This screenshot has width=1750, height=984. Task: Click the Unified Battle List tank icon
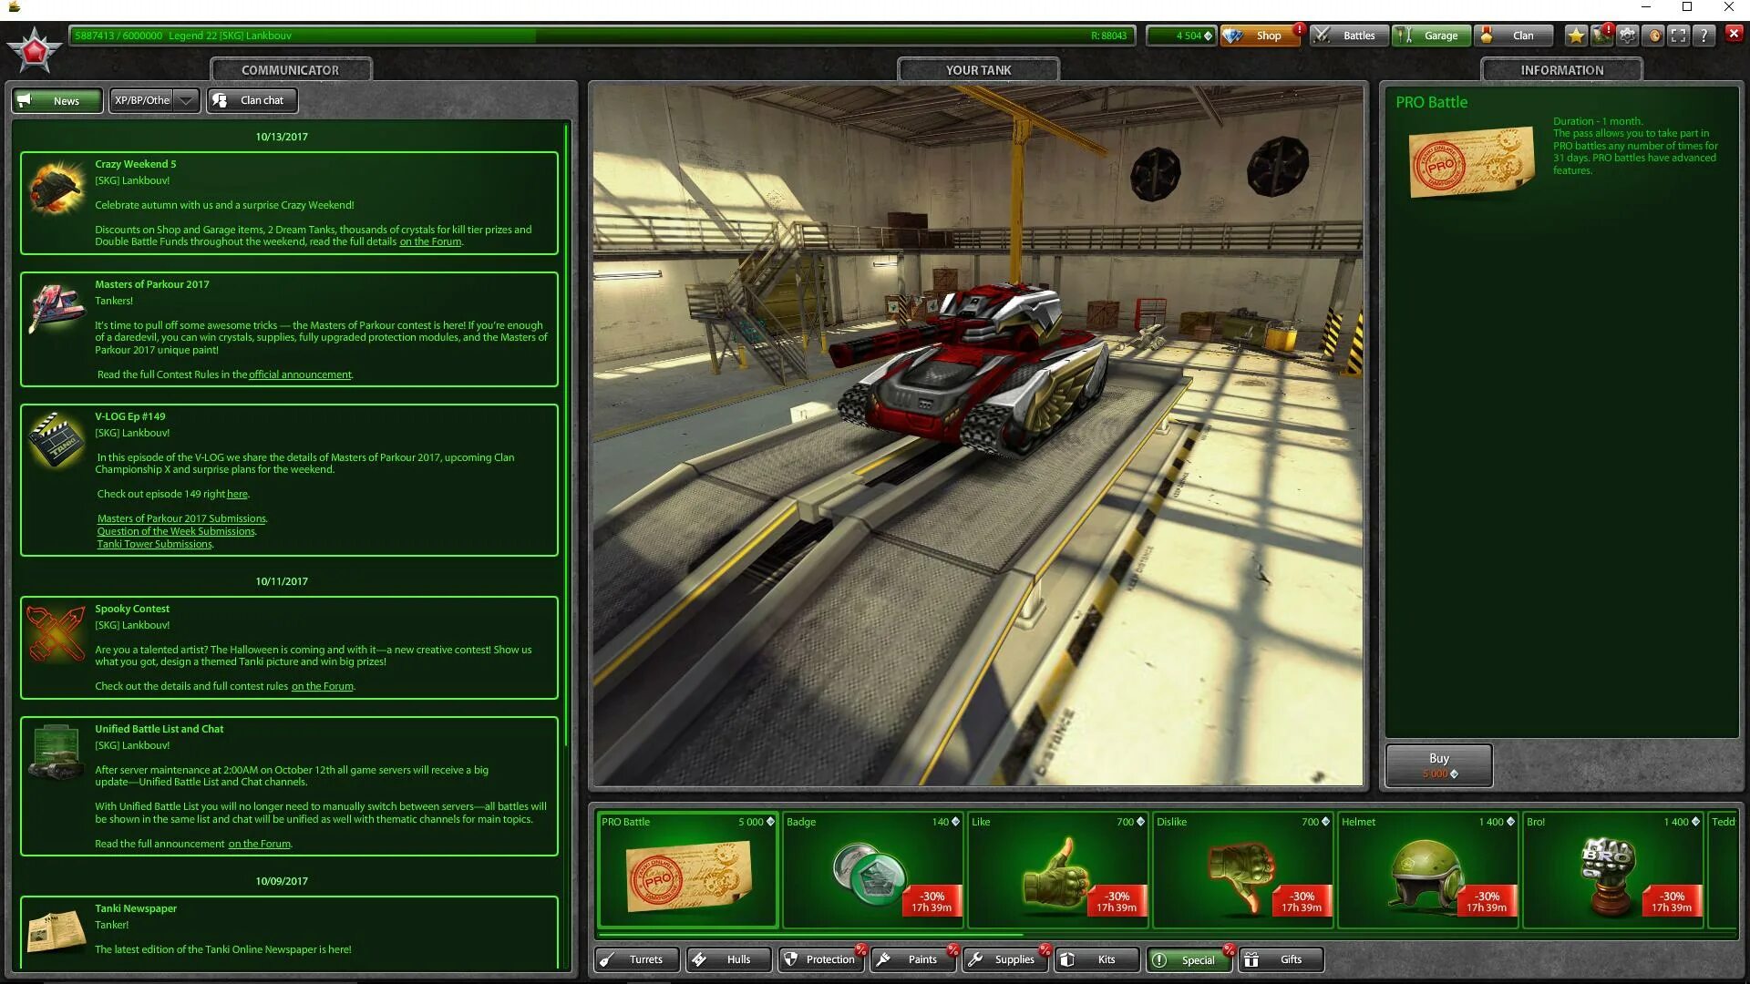click(57, 753)
